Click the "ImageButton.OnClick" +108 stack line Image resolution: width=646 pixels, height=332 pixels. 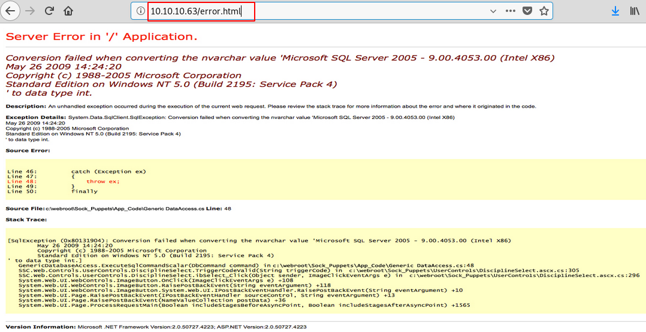(156, 280)
